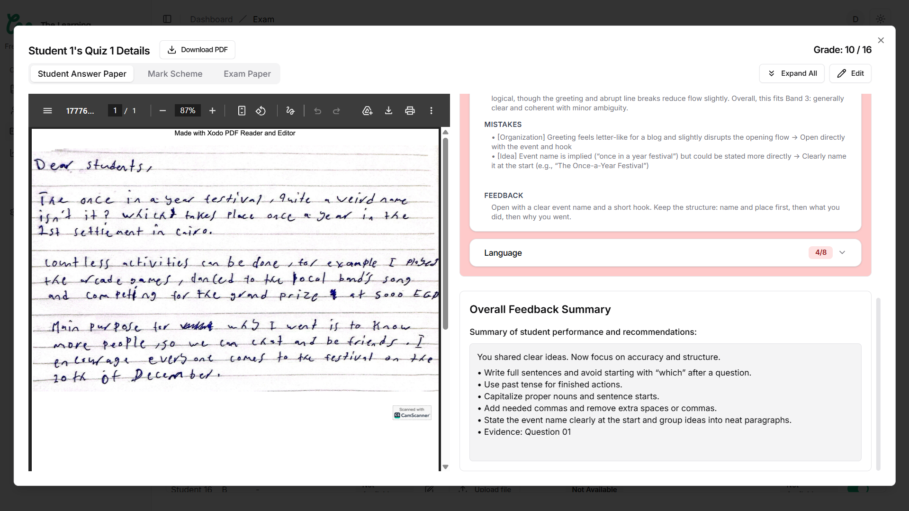Zoom out with the minus icon
Viewport: 909px width, 511px height.
tap(162, 111)
